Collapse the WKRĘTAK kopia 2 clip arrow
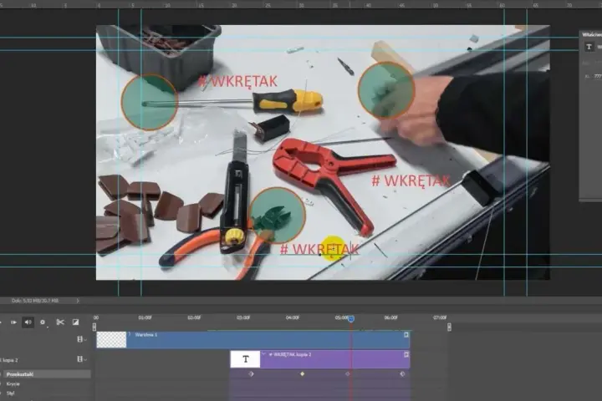Image resolution: width=602 pixels, height=401 pixels. [263, 354]
